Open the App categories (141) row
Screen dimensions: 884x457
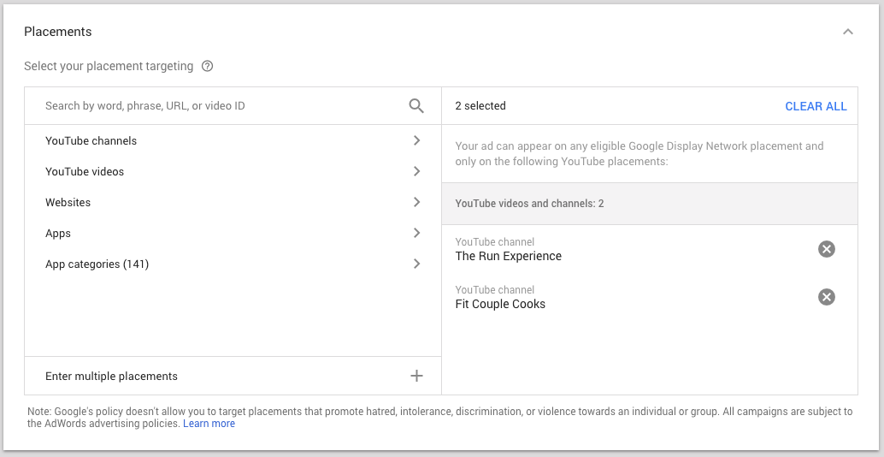pos(233,264)
